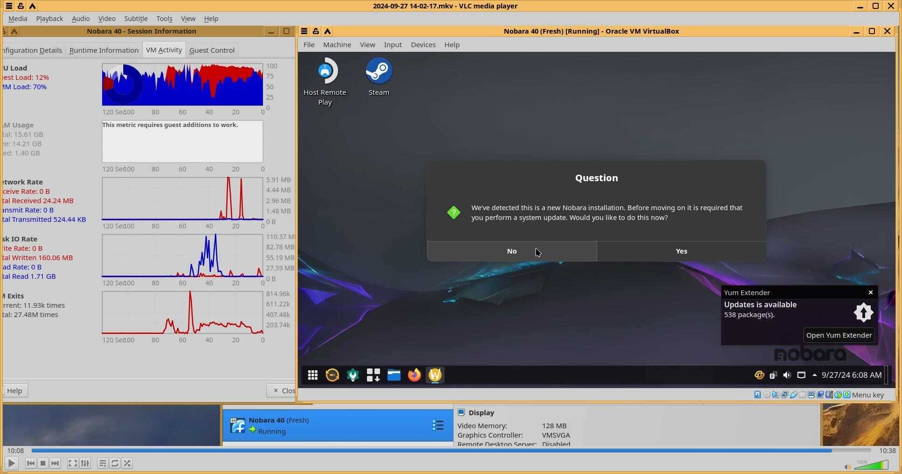
Task: Open the green wrench tool in Nobara taskbar
Action: coord(353,375)
